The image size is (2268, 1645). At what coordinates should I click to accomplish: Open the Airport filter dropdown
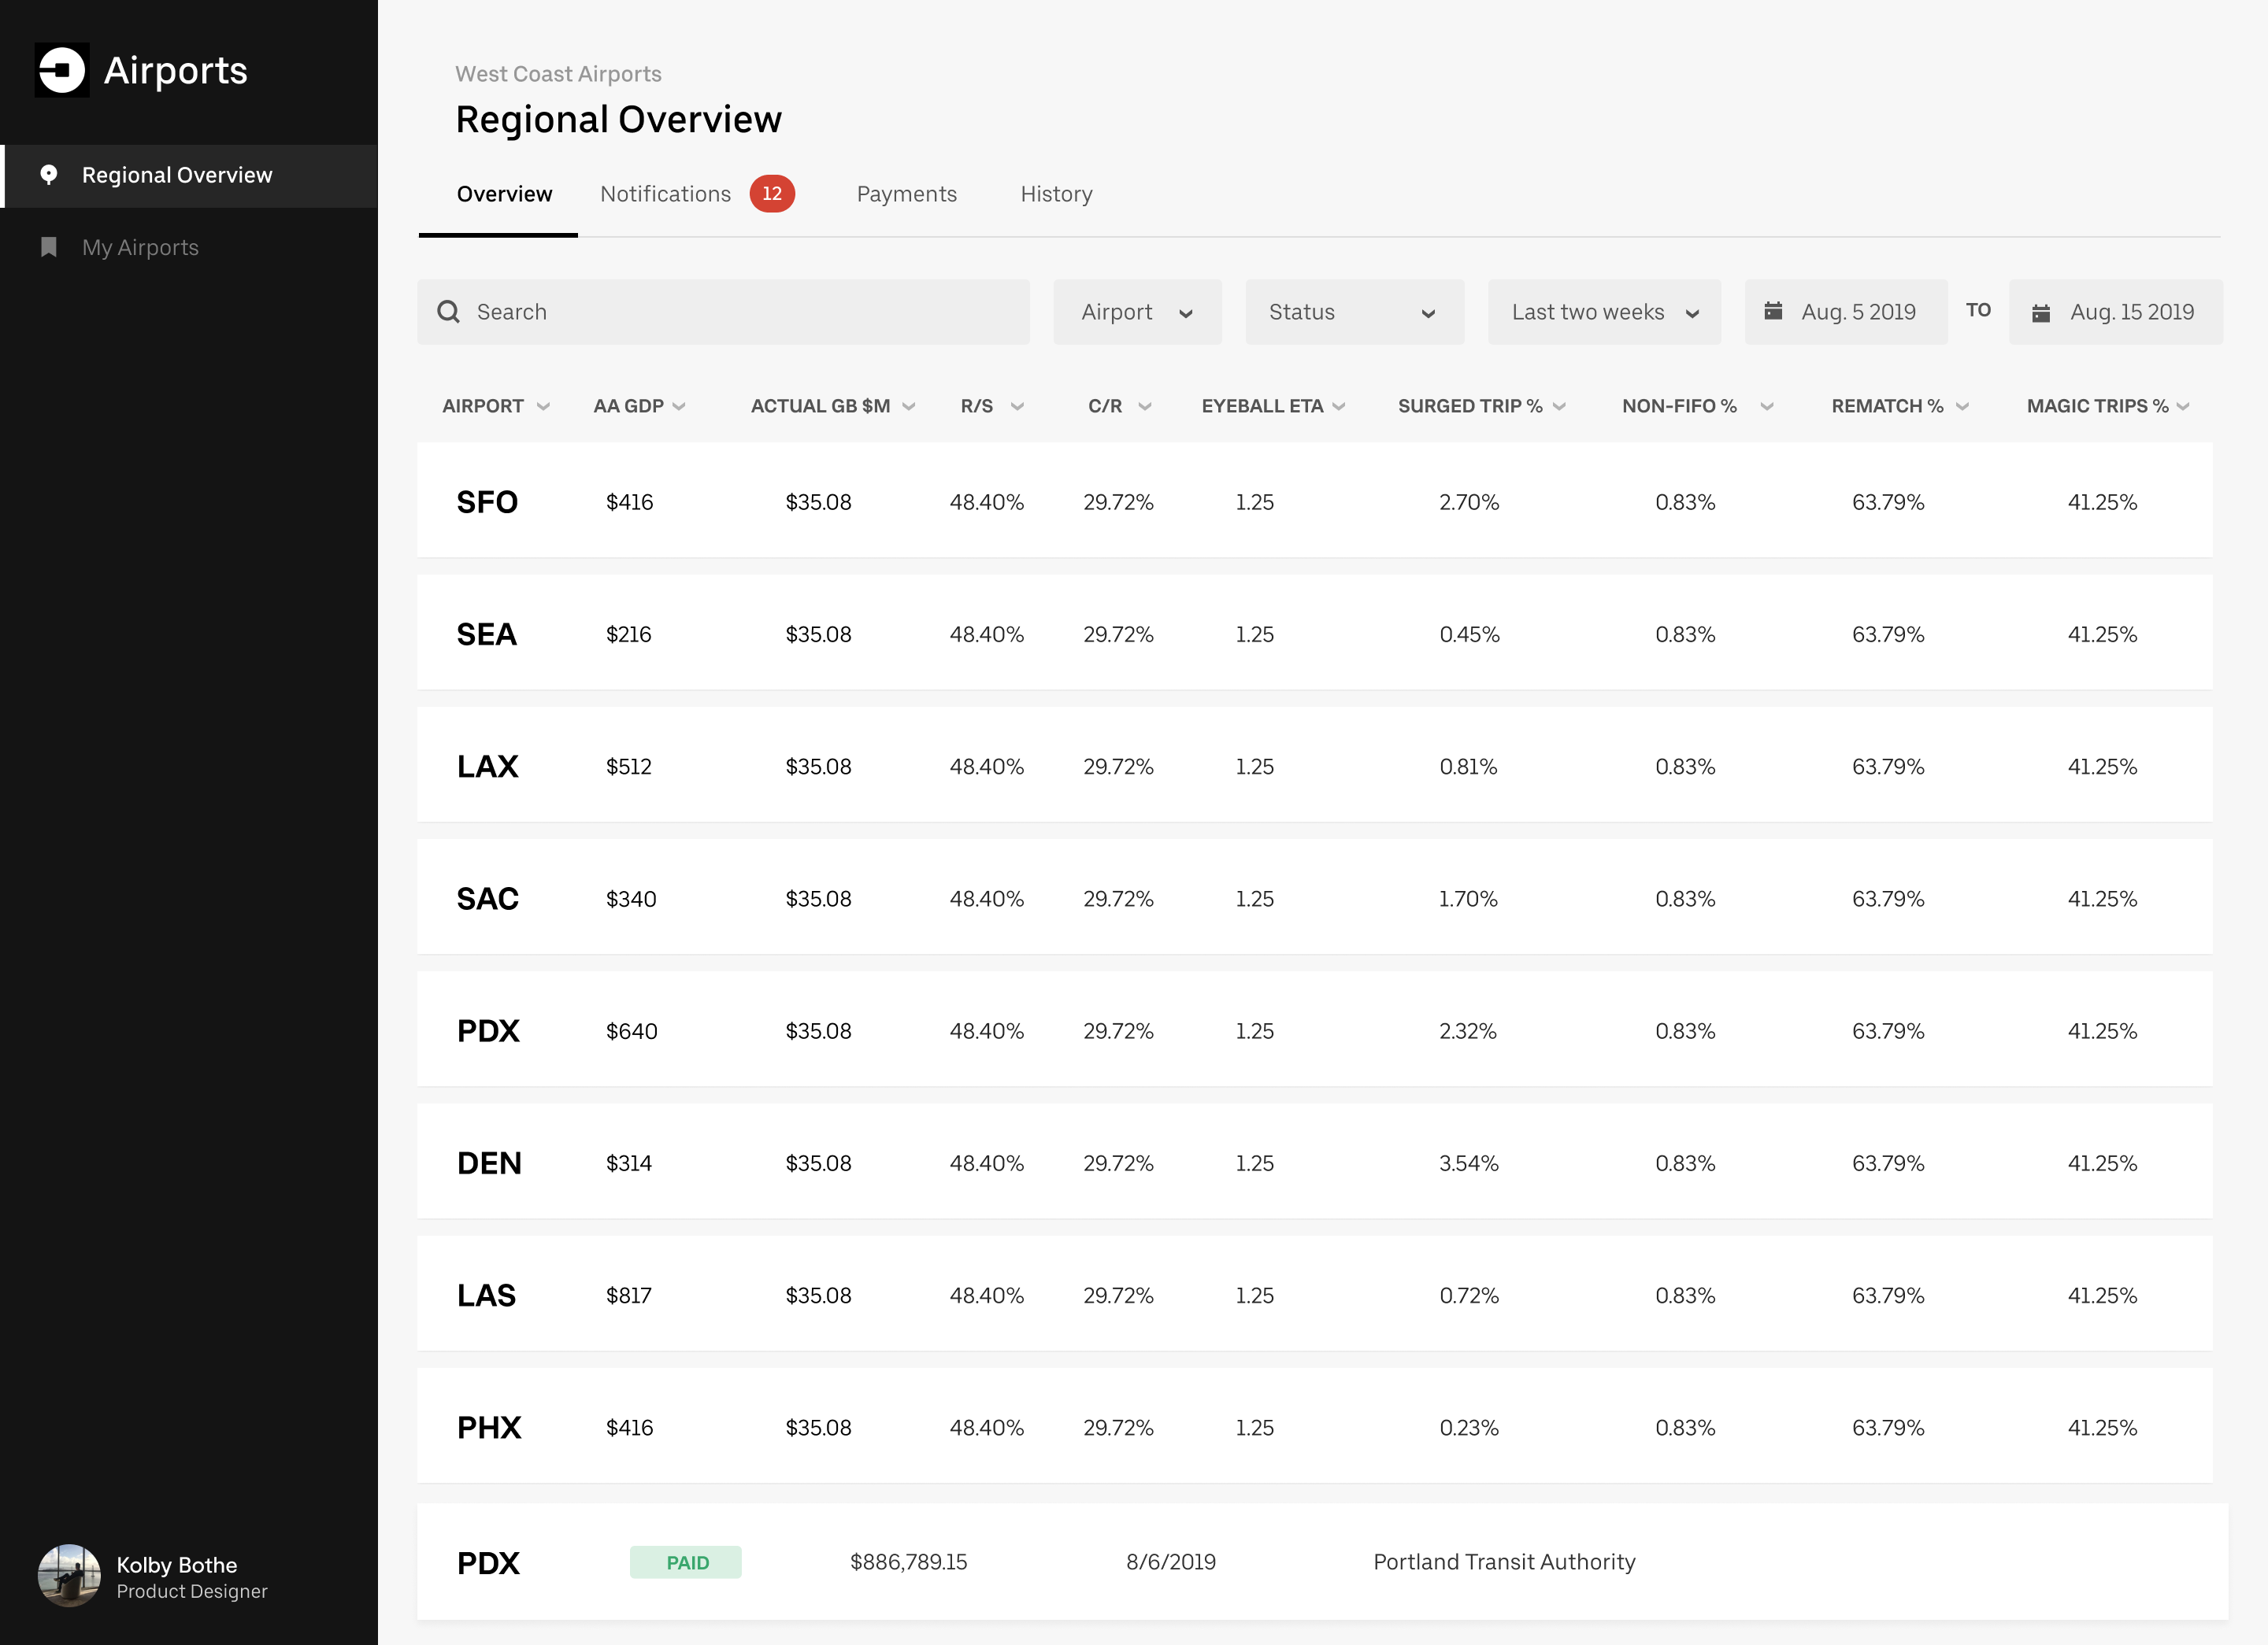[x=1137, y=312]
